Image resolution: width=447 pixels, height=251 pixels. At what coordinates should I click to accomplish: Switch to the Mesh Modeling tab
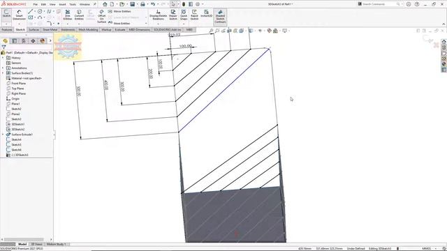[x=88, y=29]
